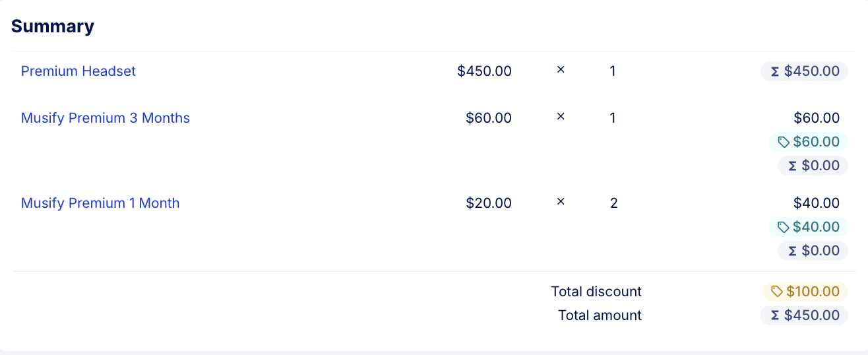Click the quantity 2 for Musify 1 Month
Viewport: 868px width, 355px height.
pyautogui.click(x=613, y=203)
